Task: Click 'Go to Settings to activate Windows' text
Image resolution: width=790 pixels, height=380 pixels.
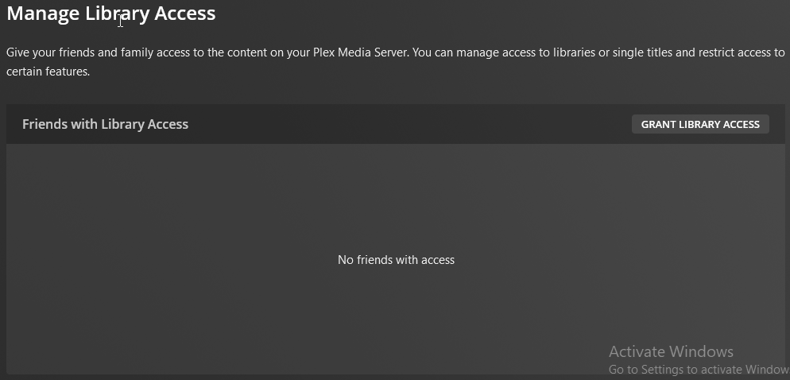Action: click(698, 370)
